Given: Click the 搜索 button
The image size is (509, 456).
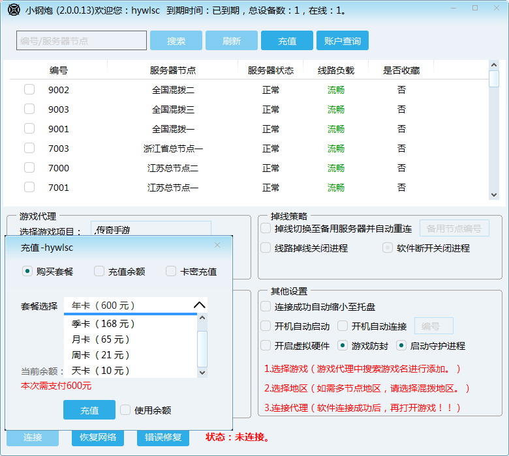Looking at the screenshot, I should pyautogui.click(x=176, y=40).
